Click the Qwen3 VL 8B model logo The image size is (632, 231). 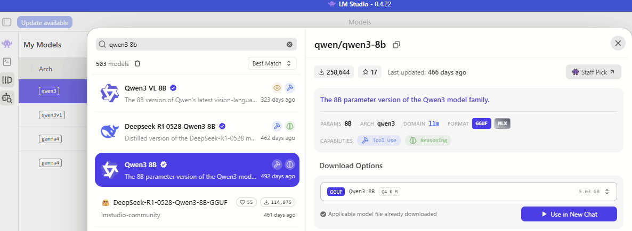(x=109, y=93)
